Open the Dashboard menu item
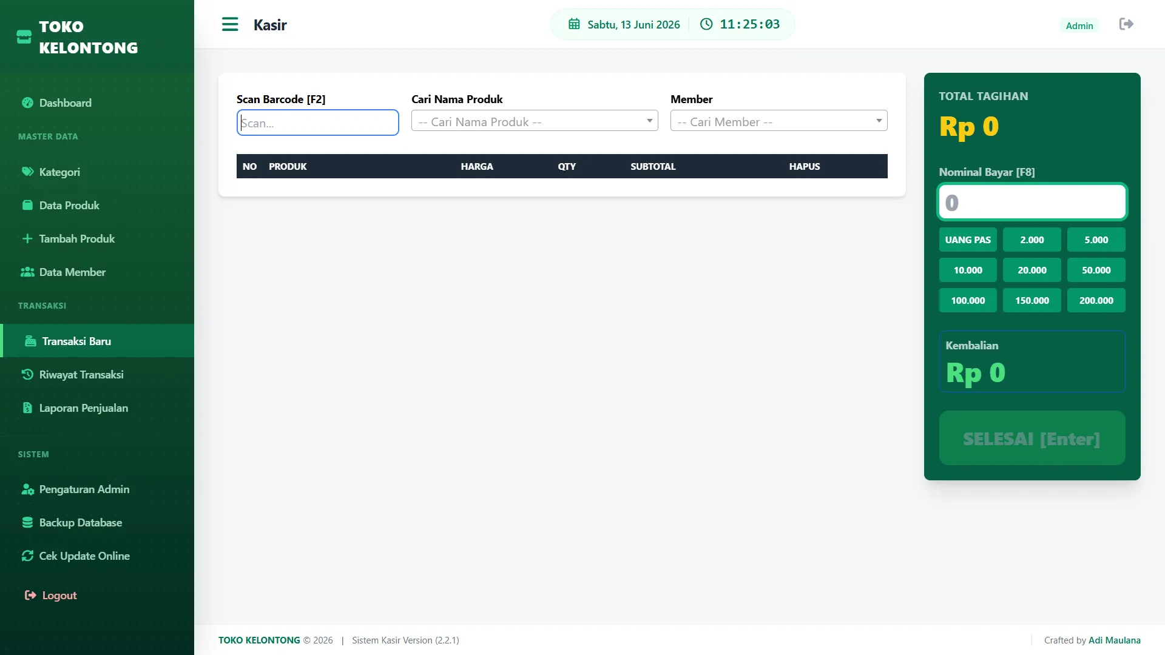Image resolution: width=1165 pixels, height=655 pixels. coord(97,102)
